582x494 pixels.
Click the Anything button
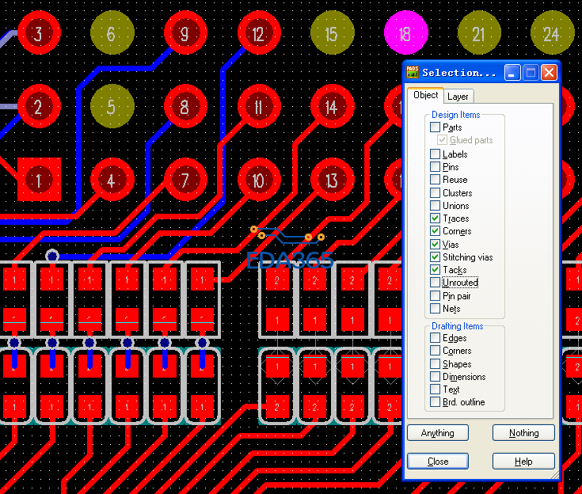click(x=437, y=433)
